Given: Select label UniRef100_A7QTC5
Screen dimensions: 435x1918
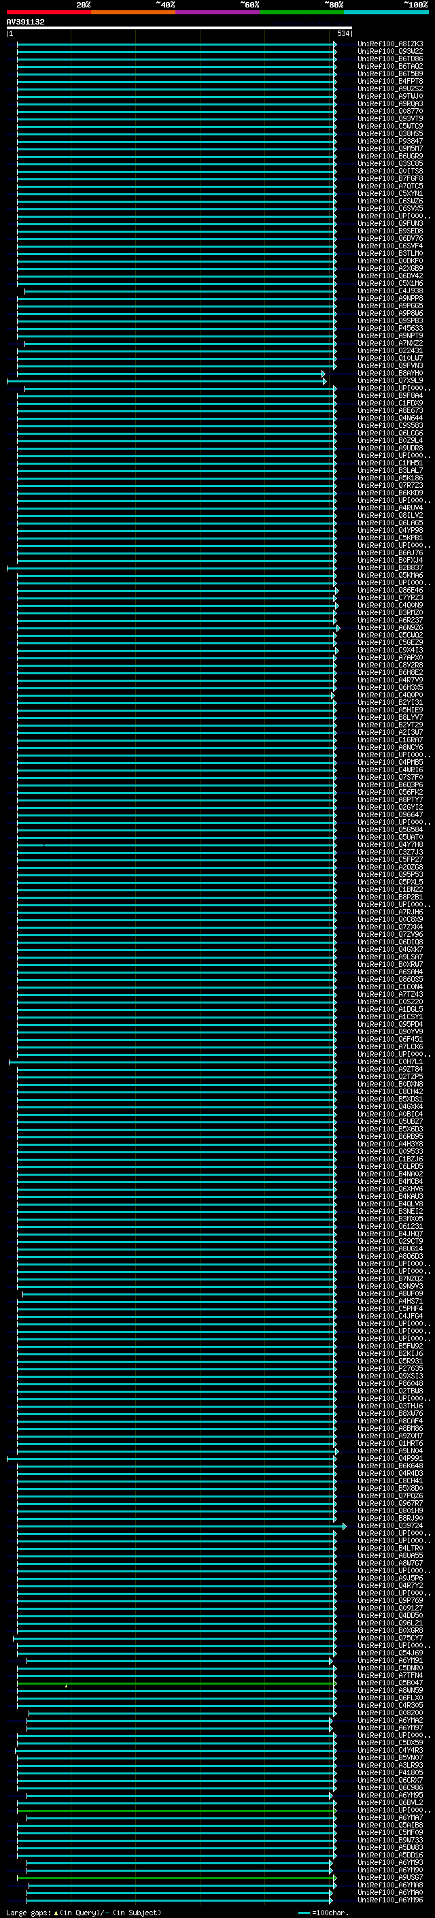Looking at the screenshot, I should [x=390, y=186].
